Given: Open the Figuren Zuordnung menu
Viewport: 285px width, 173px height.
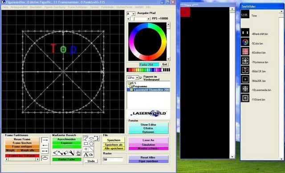Looking at the screenshot, I should (55, 7).
